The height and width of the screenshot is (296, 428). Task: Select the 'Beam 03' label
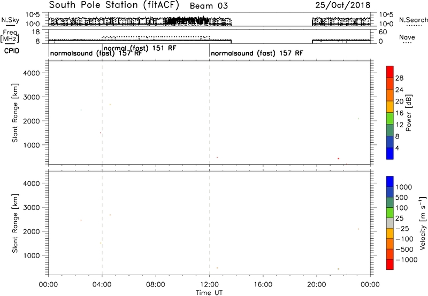coord(209,6)
